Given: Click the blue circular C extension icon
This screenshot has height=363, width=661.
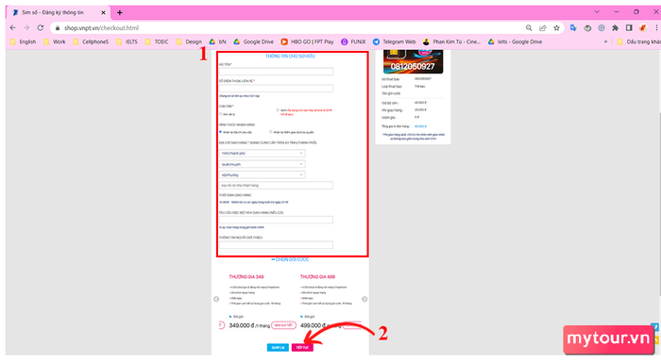Looking at the screenshot, I should (602, 27).
